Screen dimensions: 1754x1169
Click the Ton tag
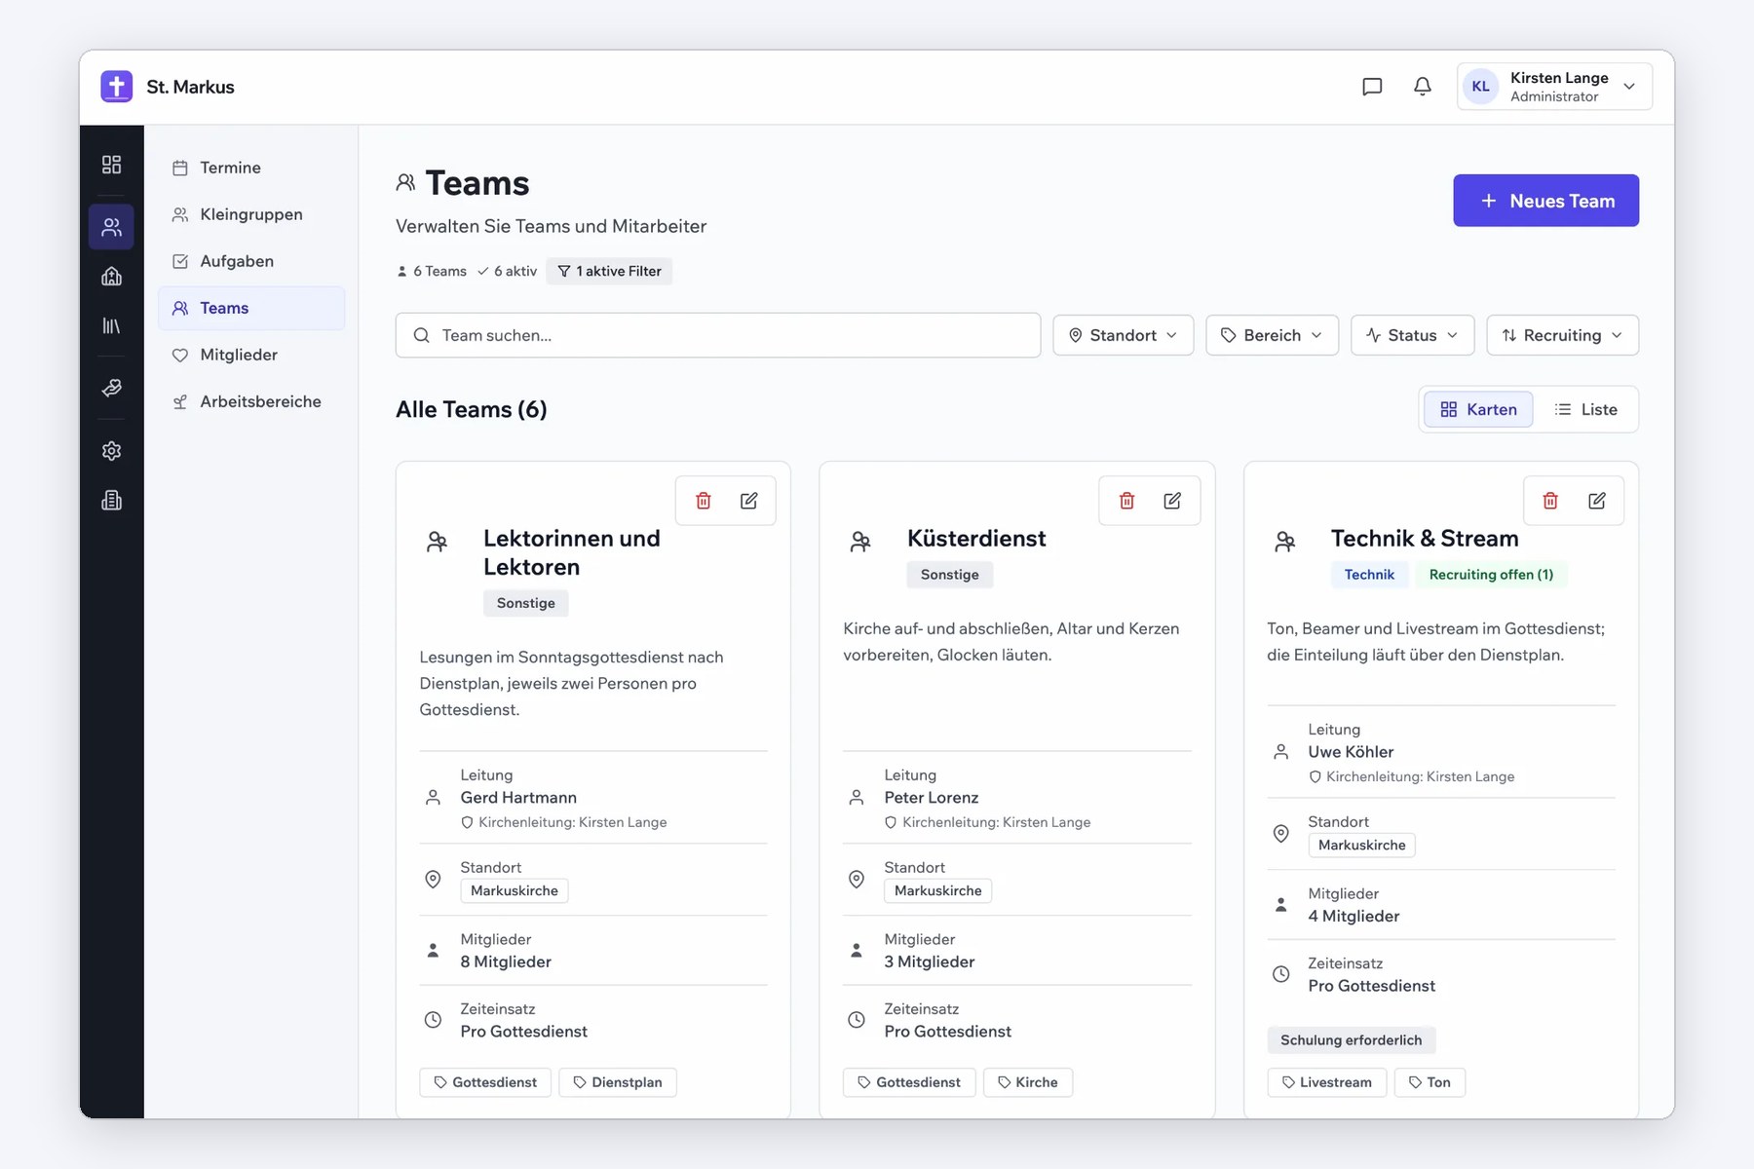1430,1082
